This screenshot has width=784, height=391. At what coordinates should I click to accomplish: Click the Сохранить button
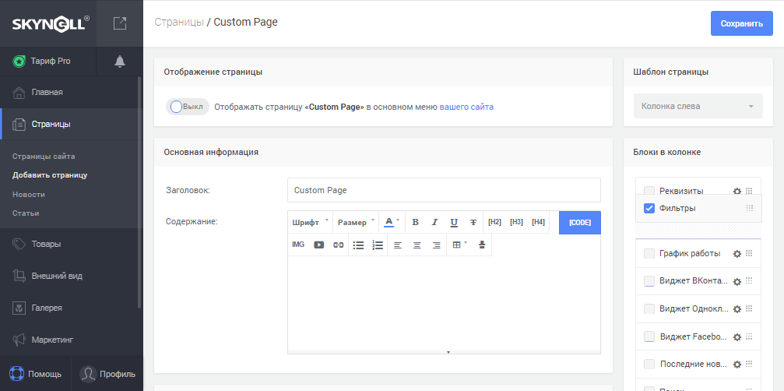(x=741, y=23)
